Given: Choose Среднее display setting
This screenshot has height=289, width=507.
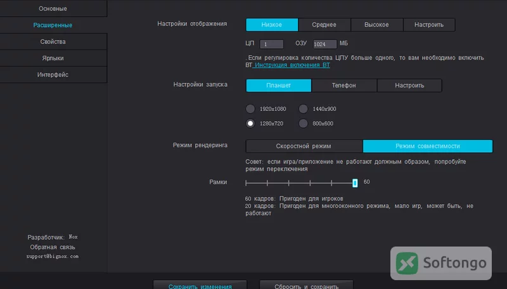Looking at the screenshot, I should [x=324, y=25].
